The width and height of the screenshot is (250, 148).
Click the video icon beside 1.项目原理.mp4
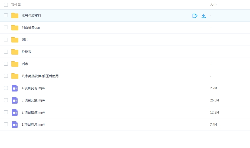[x=15, y=125]
